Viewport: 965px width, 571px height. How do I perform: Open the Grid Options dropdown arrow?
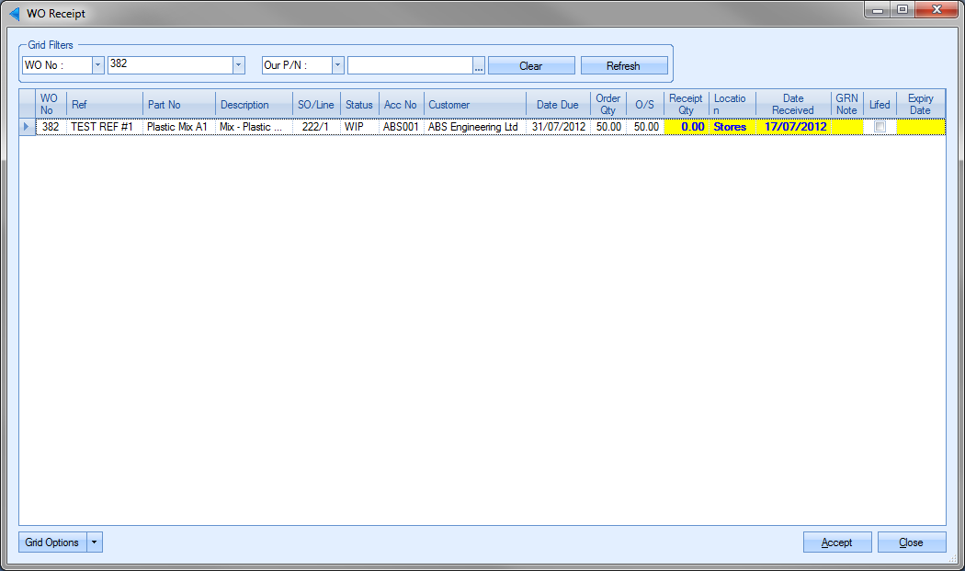[95, 542]
